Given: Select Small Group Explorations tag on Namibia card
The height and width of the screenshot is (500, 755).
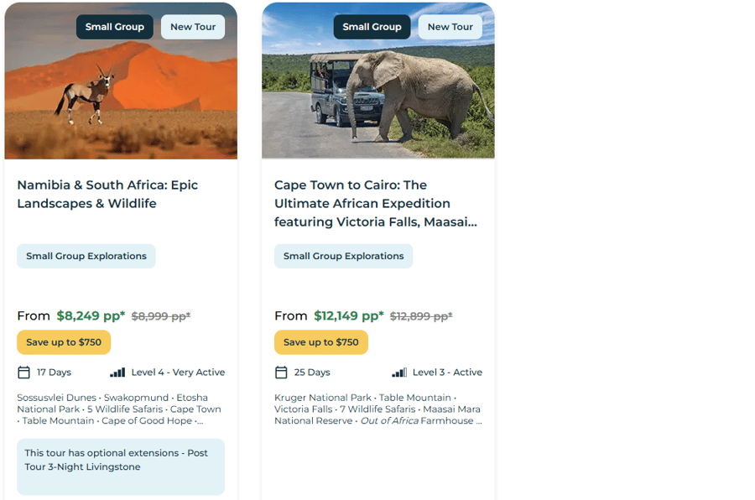Looking at the screenshot, I should coord(86,256).
